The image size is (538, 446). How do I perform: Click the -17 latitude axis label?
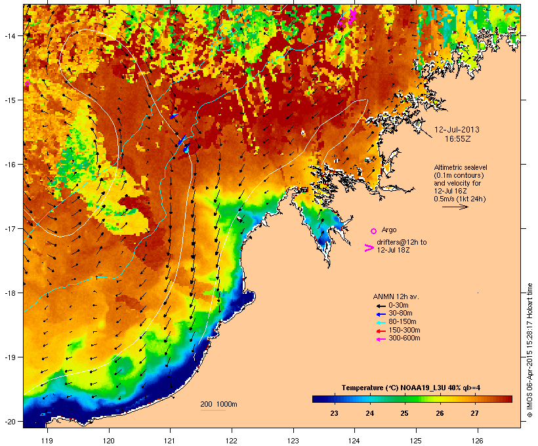point(9,229)
